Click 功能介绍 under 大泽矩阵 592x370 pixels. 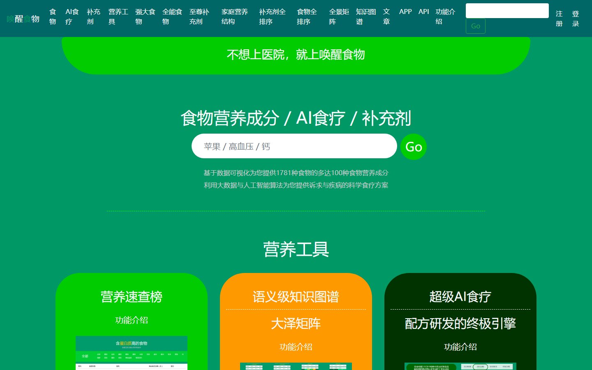click(x=296, y=347)
